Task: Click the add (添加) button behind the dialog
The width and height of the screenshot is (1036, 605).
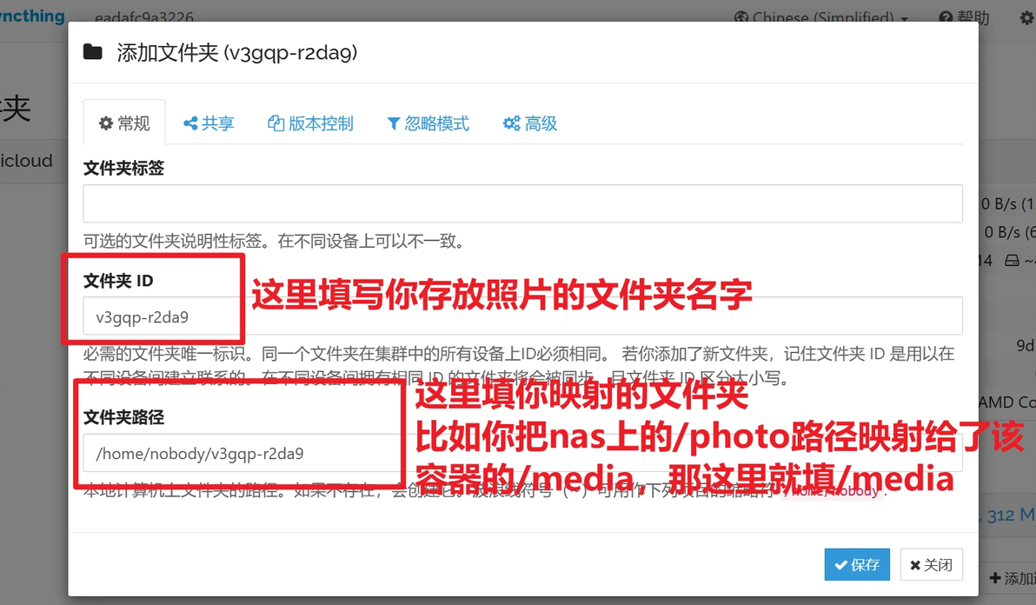Action: 1013,579
